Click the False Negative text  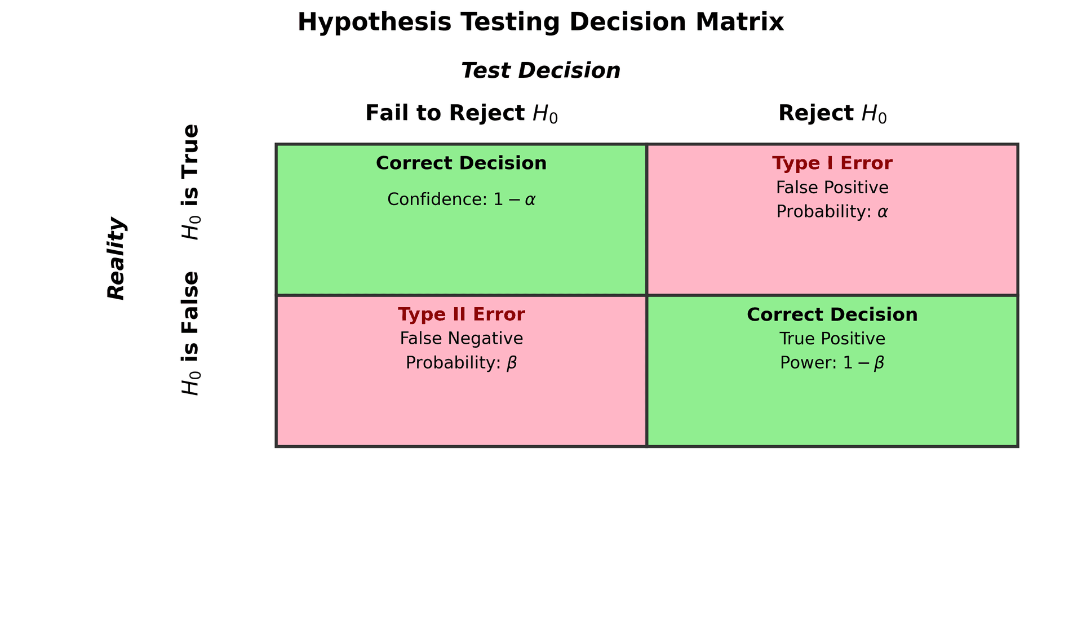pos(461,339)
